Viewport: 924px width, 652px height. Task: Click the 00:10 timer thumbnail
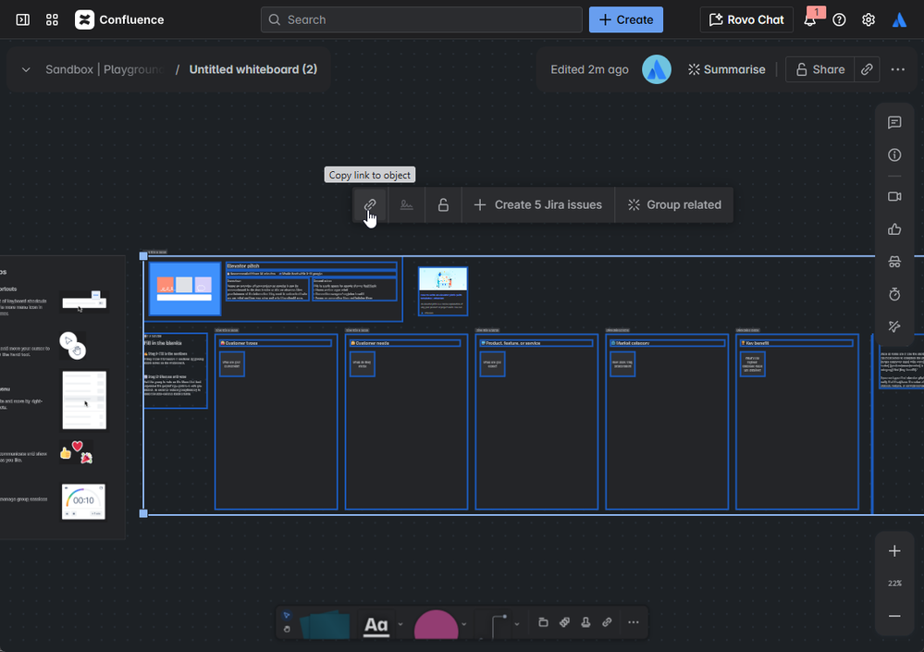tap(83, 501)
